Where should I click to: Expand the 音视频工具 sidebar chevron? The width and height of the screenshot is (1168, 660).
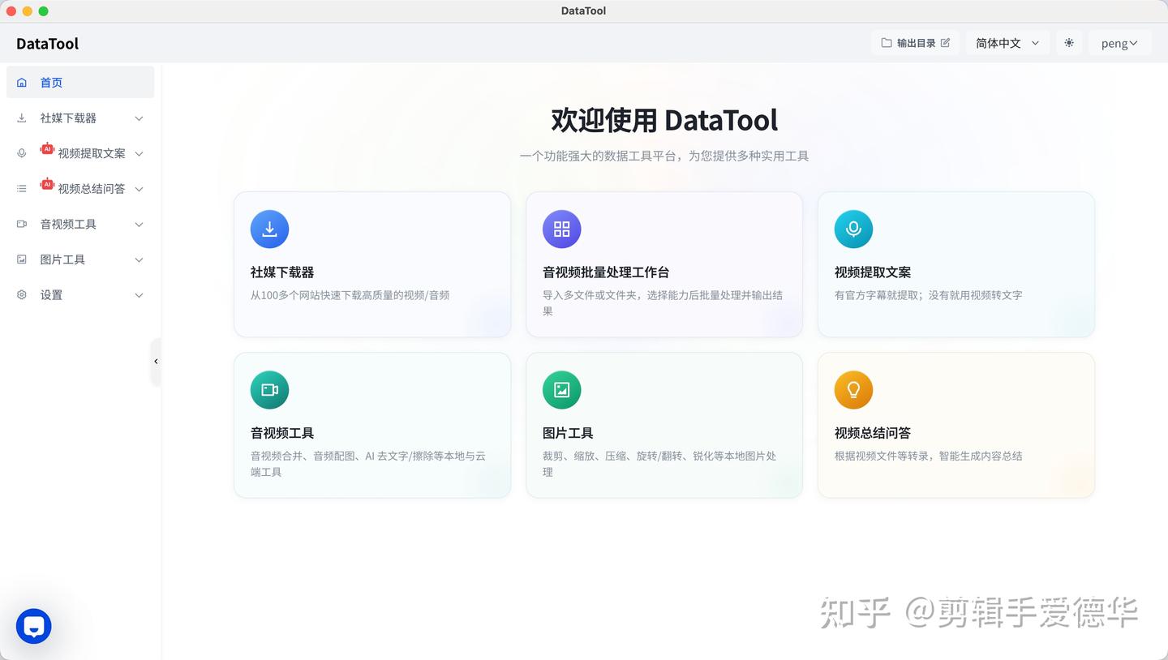[139, 225]
